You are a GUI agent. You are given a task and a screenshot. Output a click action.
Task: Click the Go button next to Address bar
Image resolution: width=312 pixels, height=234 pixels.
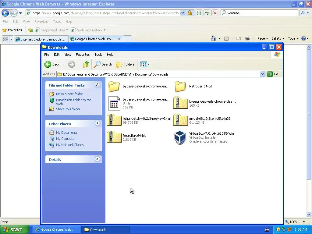[273, 74]
